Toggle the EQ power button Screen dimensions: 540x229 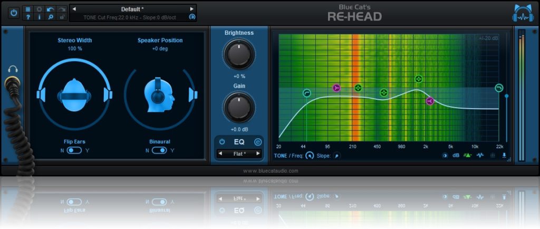click(x=222, y=142)
